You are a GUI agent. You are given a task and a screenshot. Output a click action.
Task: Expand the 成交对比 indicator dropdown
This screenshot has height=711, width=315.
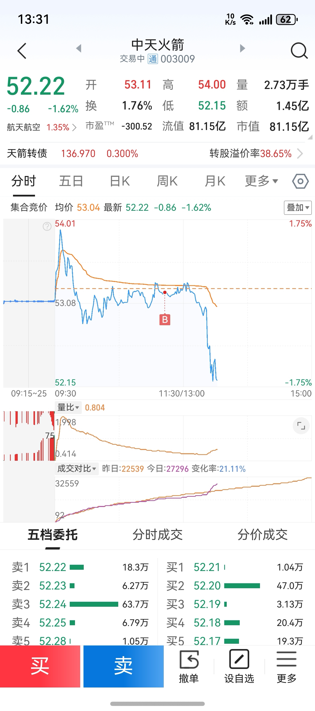(x=76, y=469)
